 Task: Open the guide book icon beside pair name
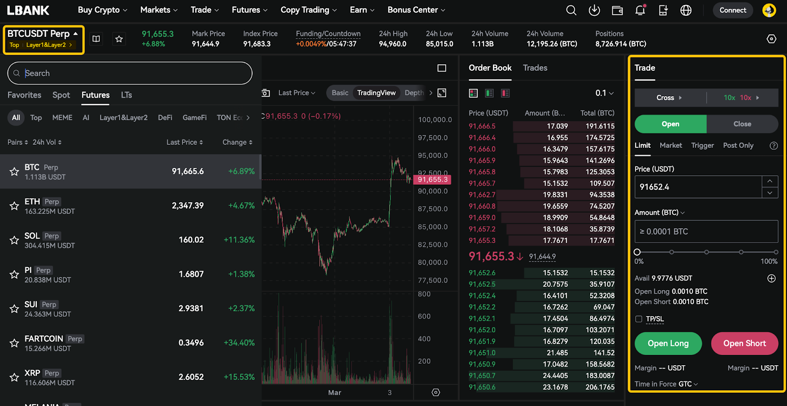(x=96, y=39)
